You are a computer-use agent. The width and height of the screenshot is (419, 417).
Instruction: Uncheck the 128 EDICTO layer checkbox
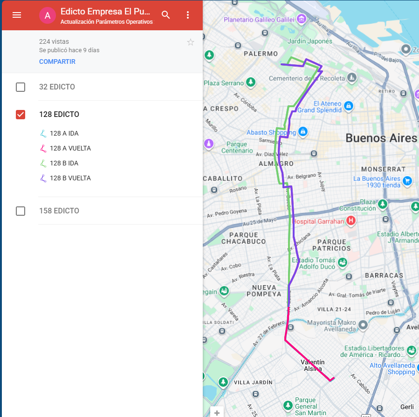21,115
